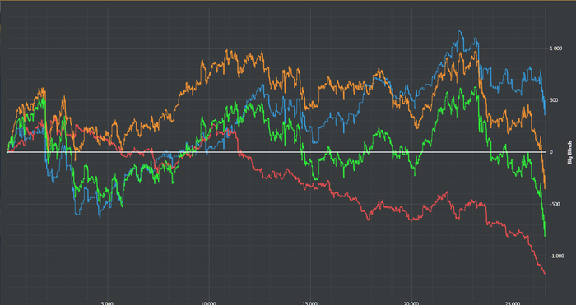Click the "20,000" x-axis label
Image resolution: width=576 pixels, height=305 pixels.
411,303
